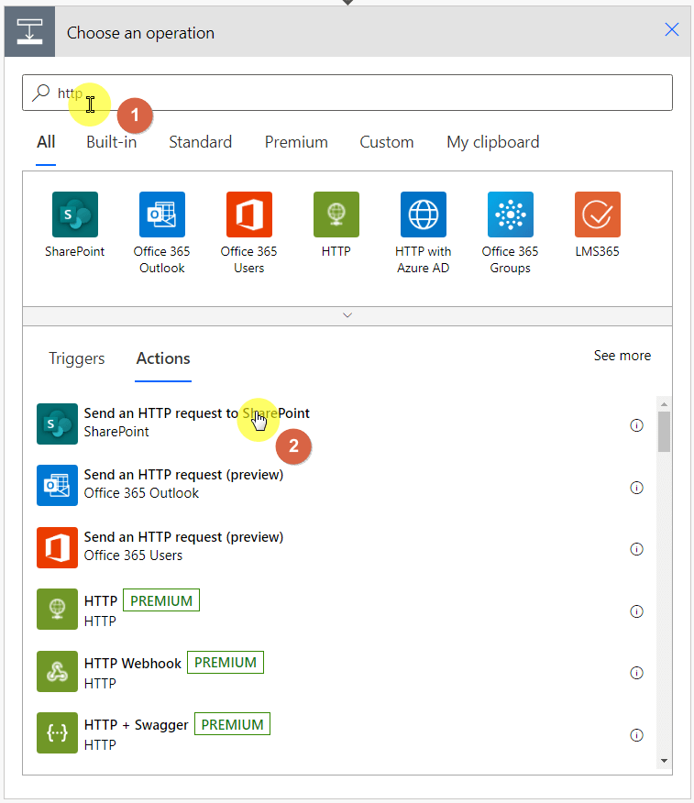Click the actions list scrollbar thumb
Viewport: 694px width, 803px height.
664,432
